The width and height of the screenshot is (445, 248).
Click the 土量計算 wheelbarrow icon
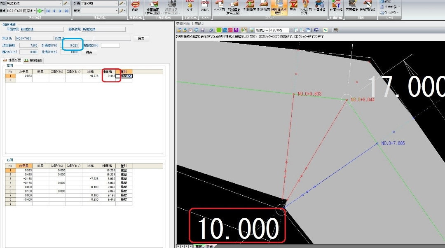pos(320,6)
